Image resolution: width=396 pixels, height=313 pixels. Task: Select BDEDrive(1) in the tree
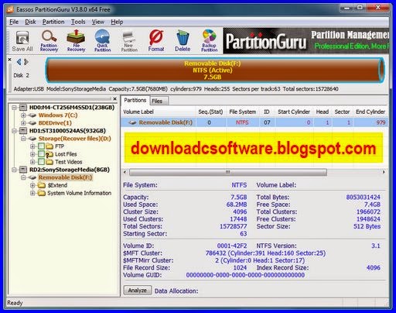(x=55, y=123)
